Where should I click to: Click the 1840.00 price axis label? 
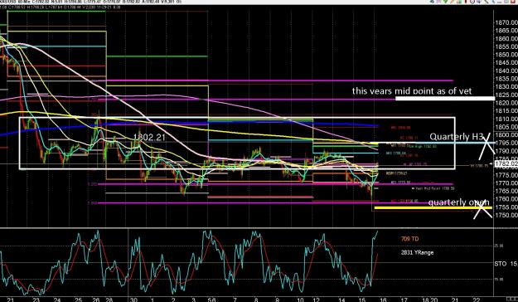pos(506,71)
